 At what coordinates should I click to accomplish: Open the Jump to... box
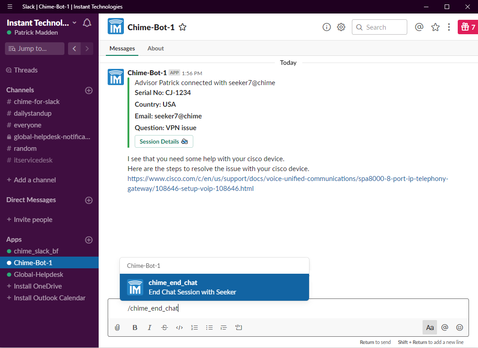[35, 49]
